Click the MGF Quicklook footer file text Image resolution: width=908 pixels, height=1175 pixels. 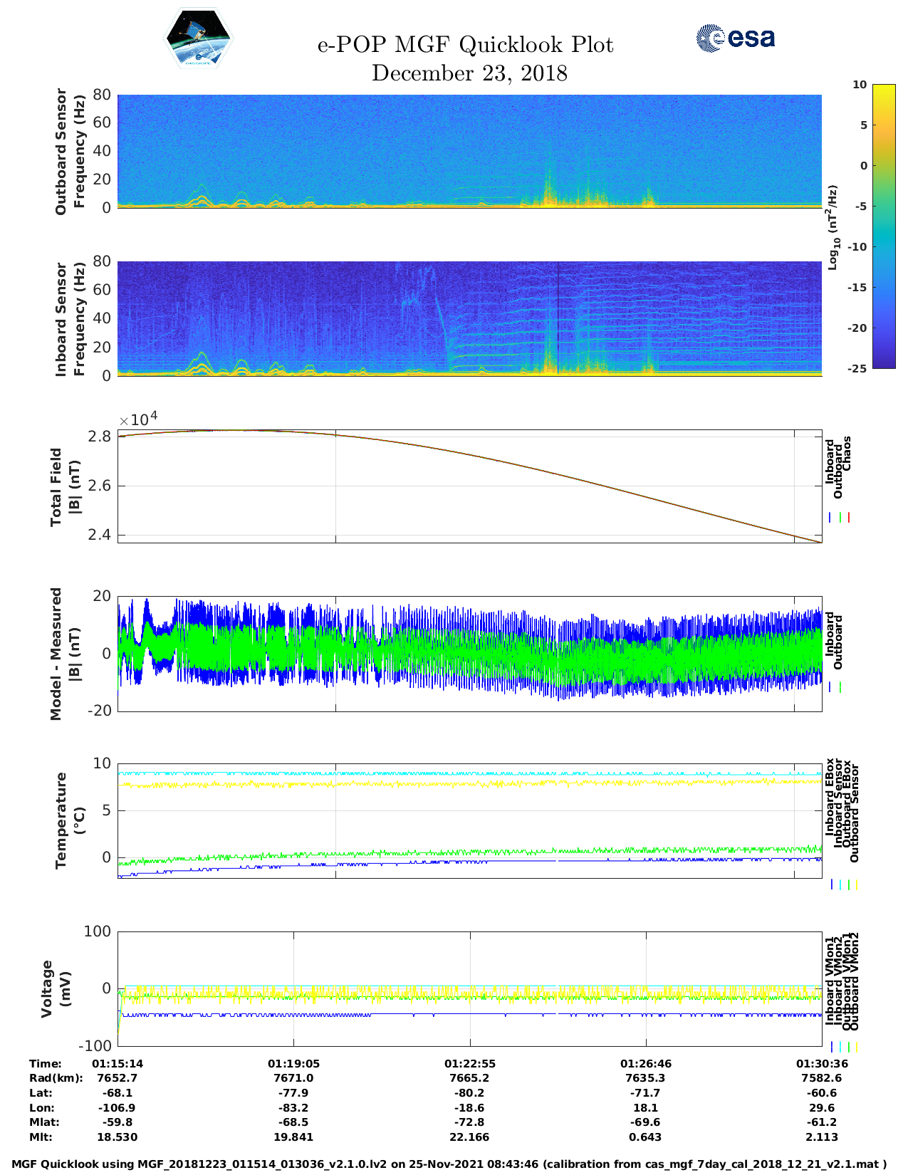click(x=449, y=1164)
